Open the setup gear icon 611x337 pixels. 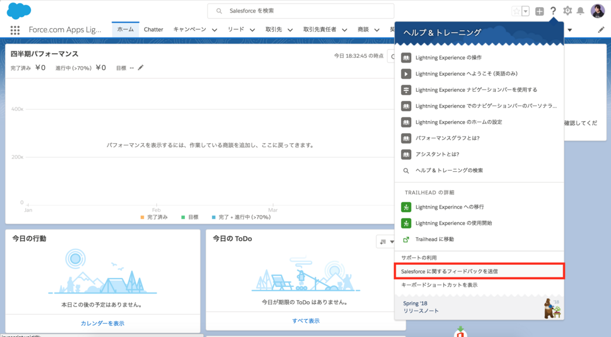pyautogui.click(x=567, y=11)
